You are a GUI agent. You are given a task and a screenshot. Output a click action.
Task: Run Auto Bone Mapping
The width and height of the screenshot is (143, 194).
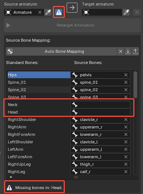click(61, 51)
